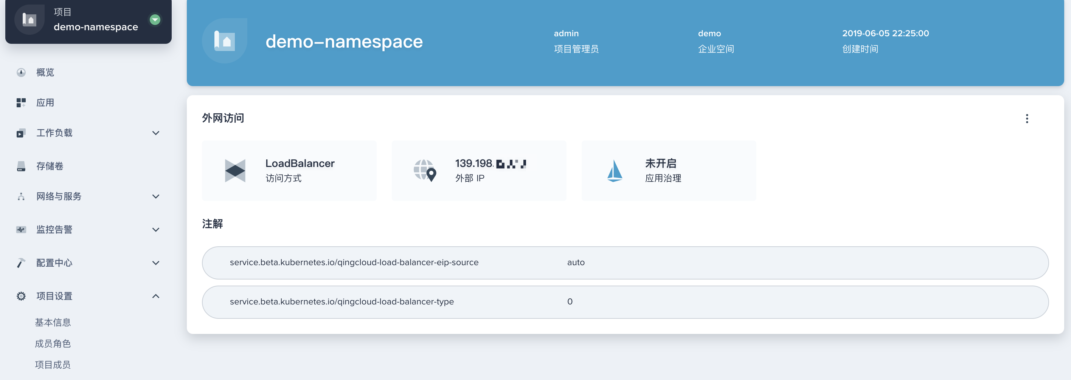Open 网络与服务 menu section
This screenshot has width=1071, height=380.
tap(59, 196)
